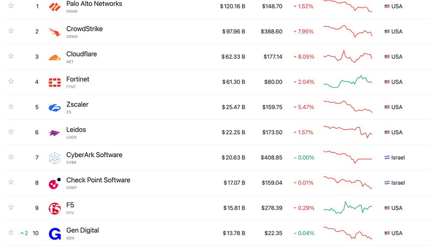Click the Fortinet red logo icon
Viewport: 432px width, 247px height.
55,82
